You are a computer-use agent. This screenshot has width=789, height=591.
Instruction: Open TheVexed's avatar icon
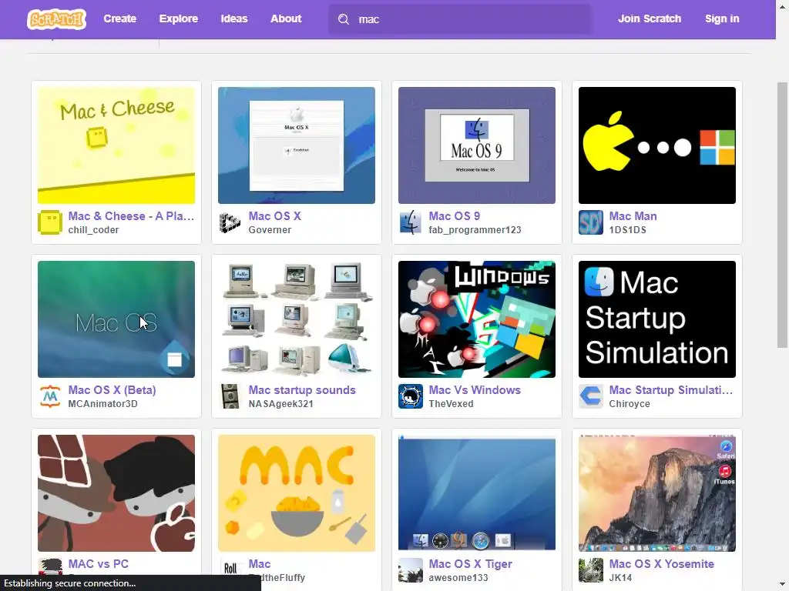coord(411,396)
